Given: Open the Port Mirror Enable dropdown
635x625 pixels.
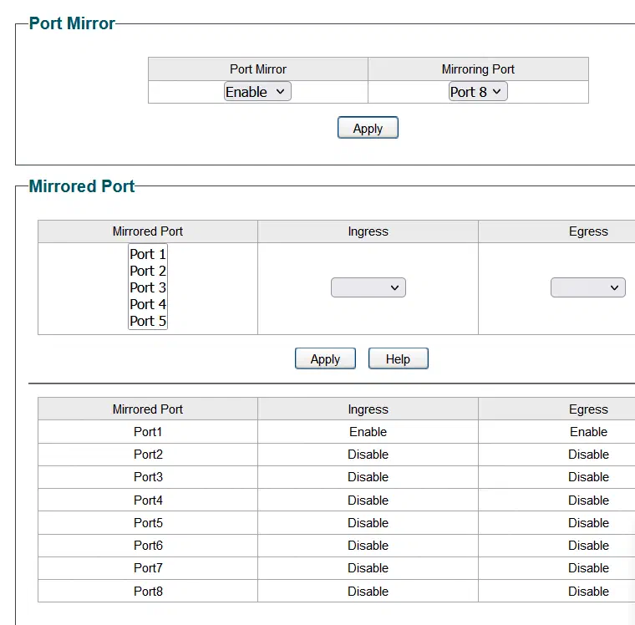Looking at the screenshot, I should (x=257, y=92).
